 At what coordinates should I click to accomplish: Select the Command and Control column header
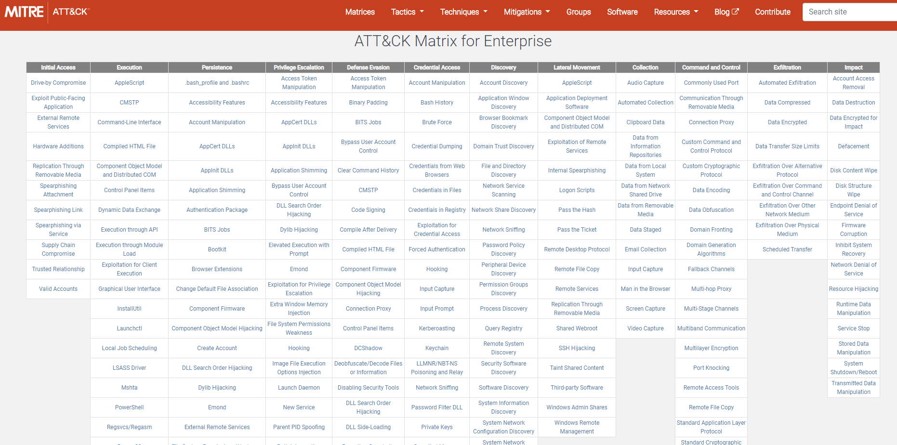pos(711,67)
